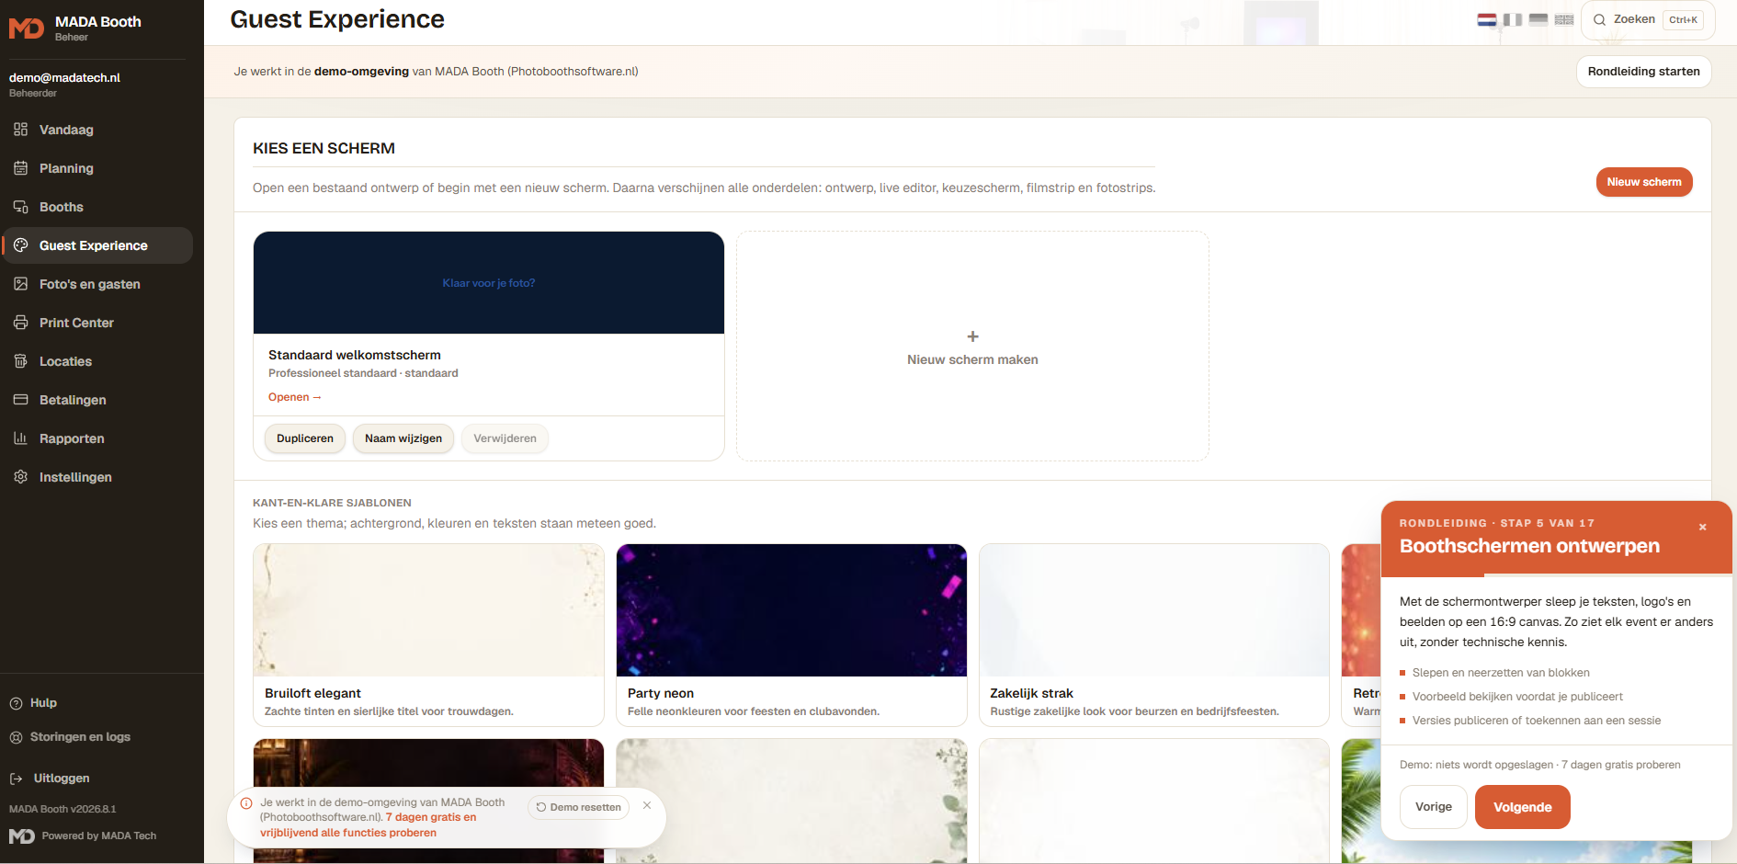1737x864 pixels.
Task: Click 'Versies publiceren of toekennen aan een sessie'
Action: (1537, 721)
